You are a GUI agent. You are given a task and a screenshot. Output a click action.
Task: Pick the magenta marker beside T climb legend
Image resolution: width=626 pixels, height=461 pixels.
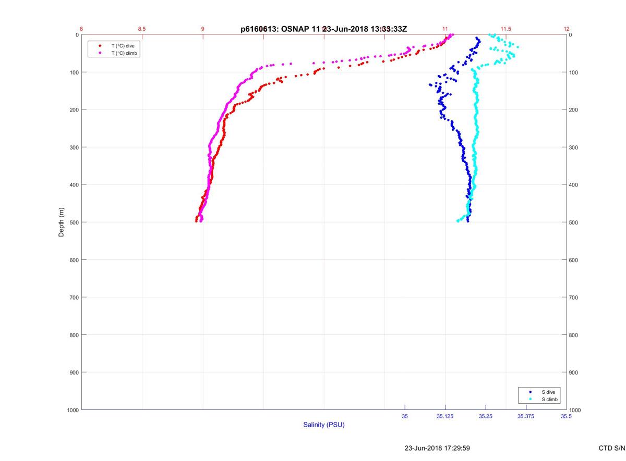click(x=100, y=53)
